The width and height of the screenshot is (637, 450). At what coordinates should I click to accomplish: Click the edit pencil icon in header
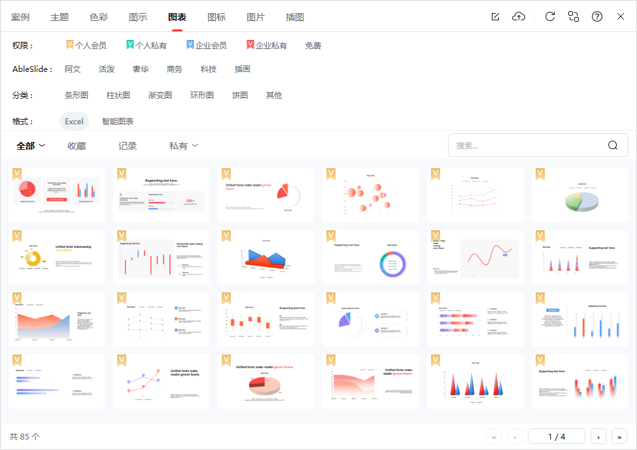click(x=496, y=17)
